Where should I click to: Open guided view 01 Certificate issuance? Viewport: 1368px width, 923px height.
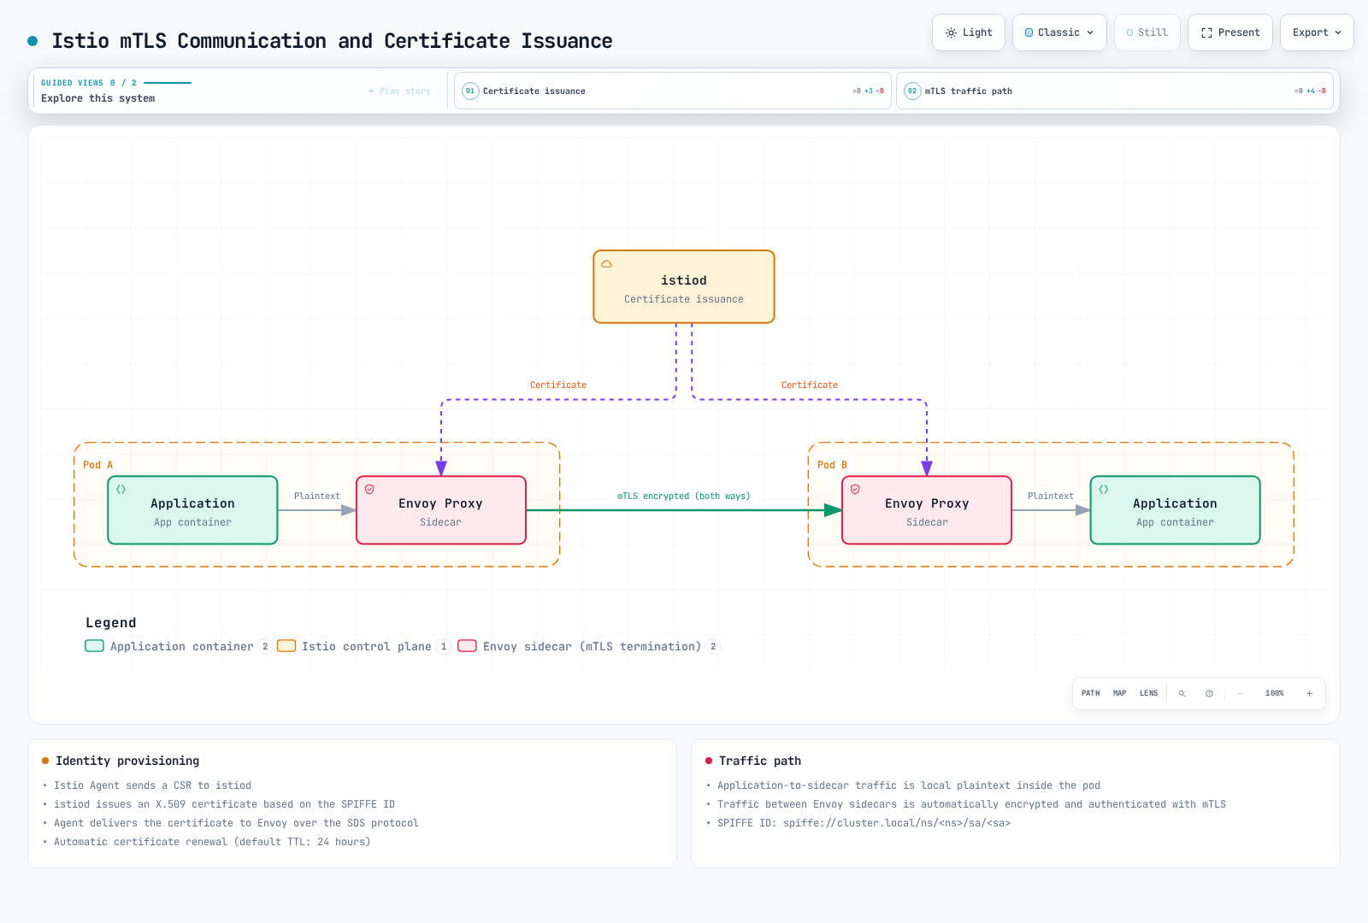673,91
